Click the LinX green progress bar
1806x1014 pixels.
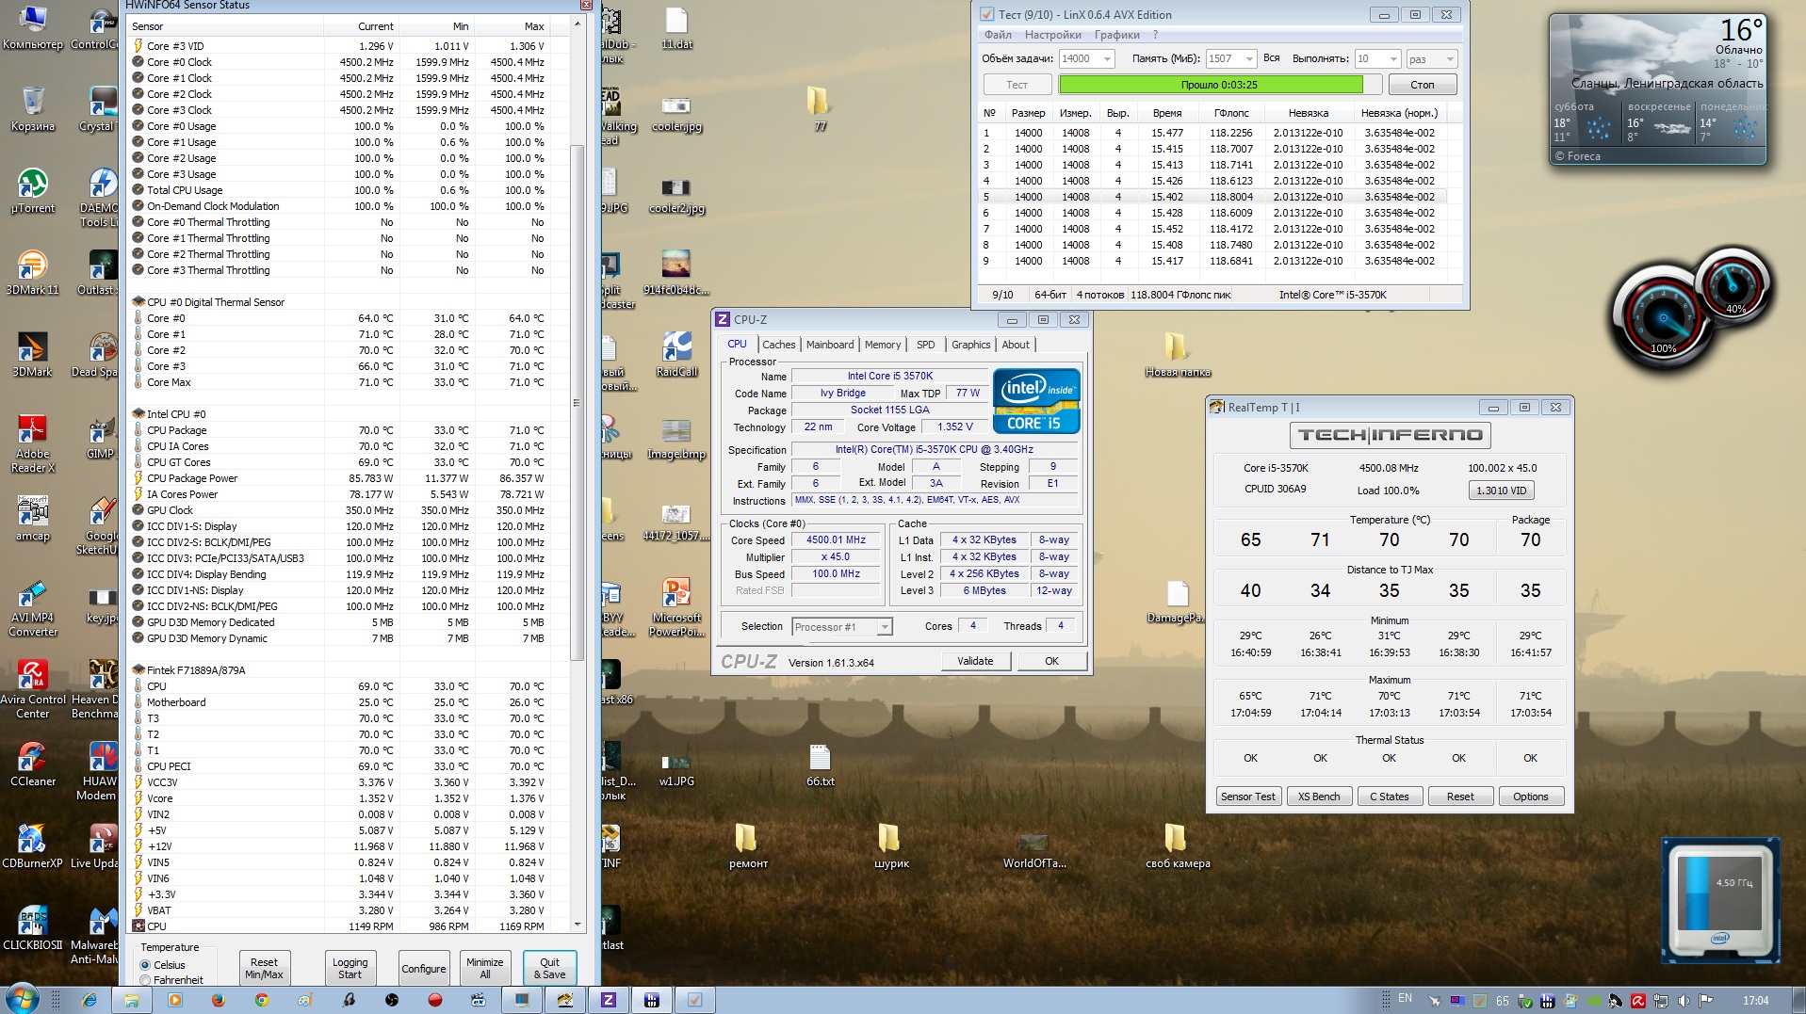pyautogui.click(x=1210, y=85)
